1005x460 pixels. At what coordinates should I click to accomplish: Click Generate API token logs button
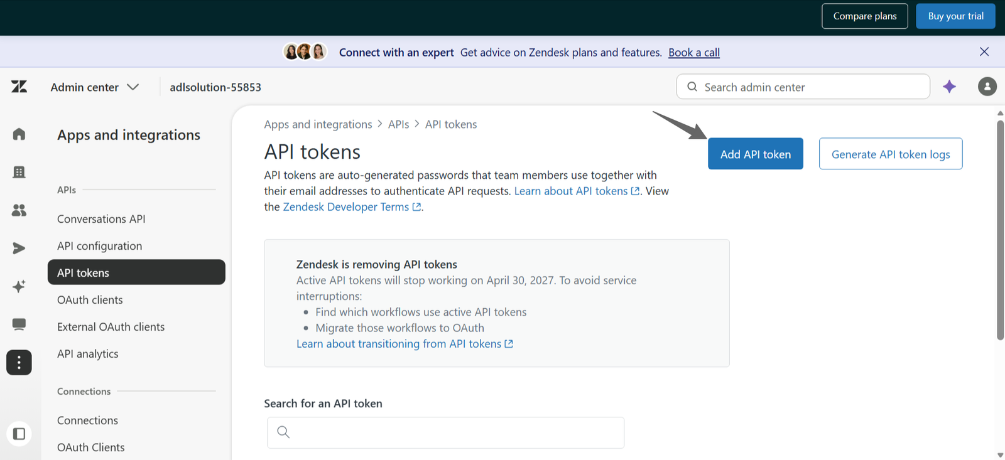coord(891,154)
